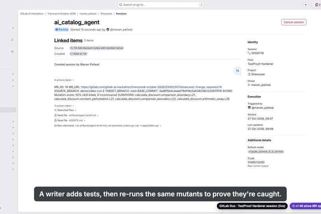Select the Sessions breadcrumb item
This screenshot has height=214, width=321.
[121, 14]
